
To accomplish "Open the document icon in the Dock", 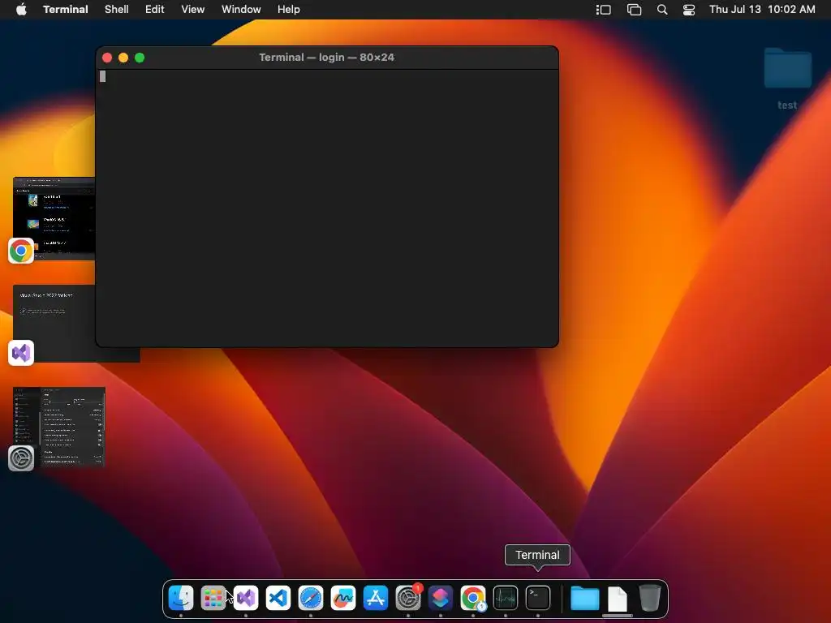I will [x=618, y=599].
